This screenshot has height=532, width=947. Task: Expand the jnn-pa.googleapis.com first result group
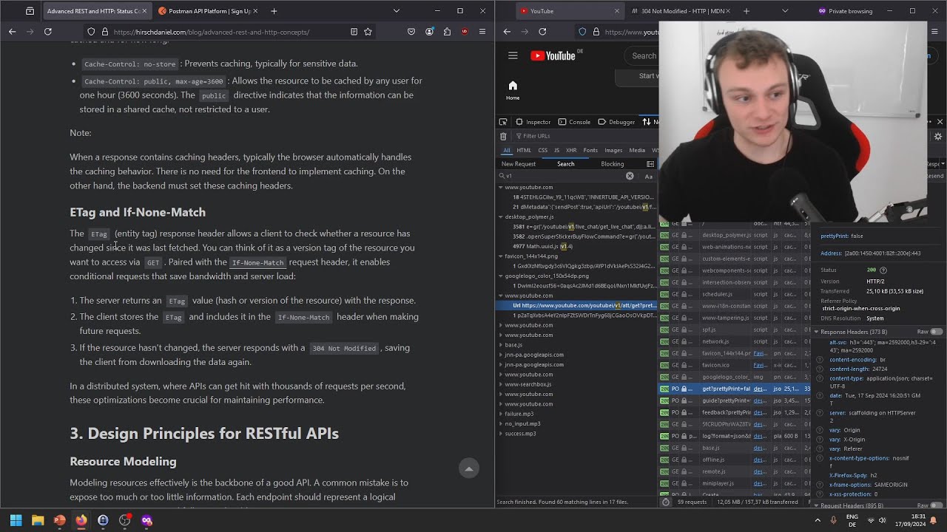pyautogui.click(x=501, y=355)
